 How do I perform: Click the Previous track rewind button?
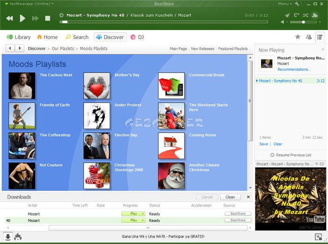[9, 18]
